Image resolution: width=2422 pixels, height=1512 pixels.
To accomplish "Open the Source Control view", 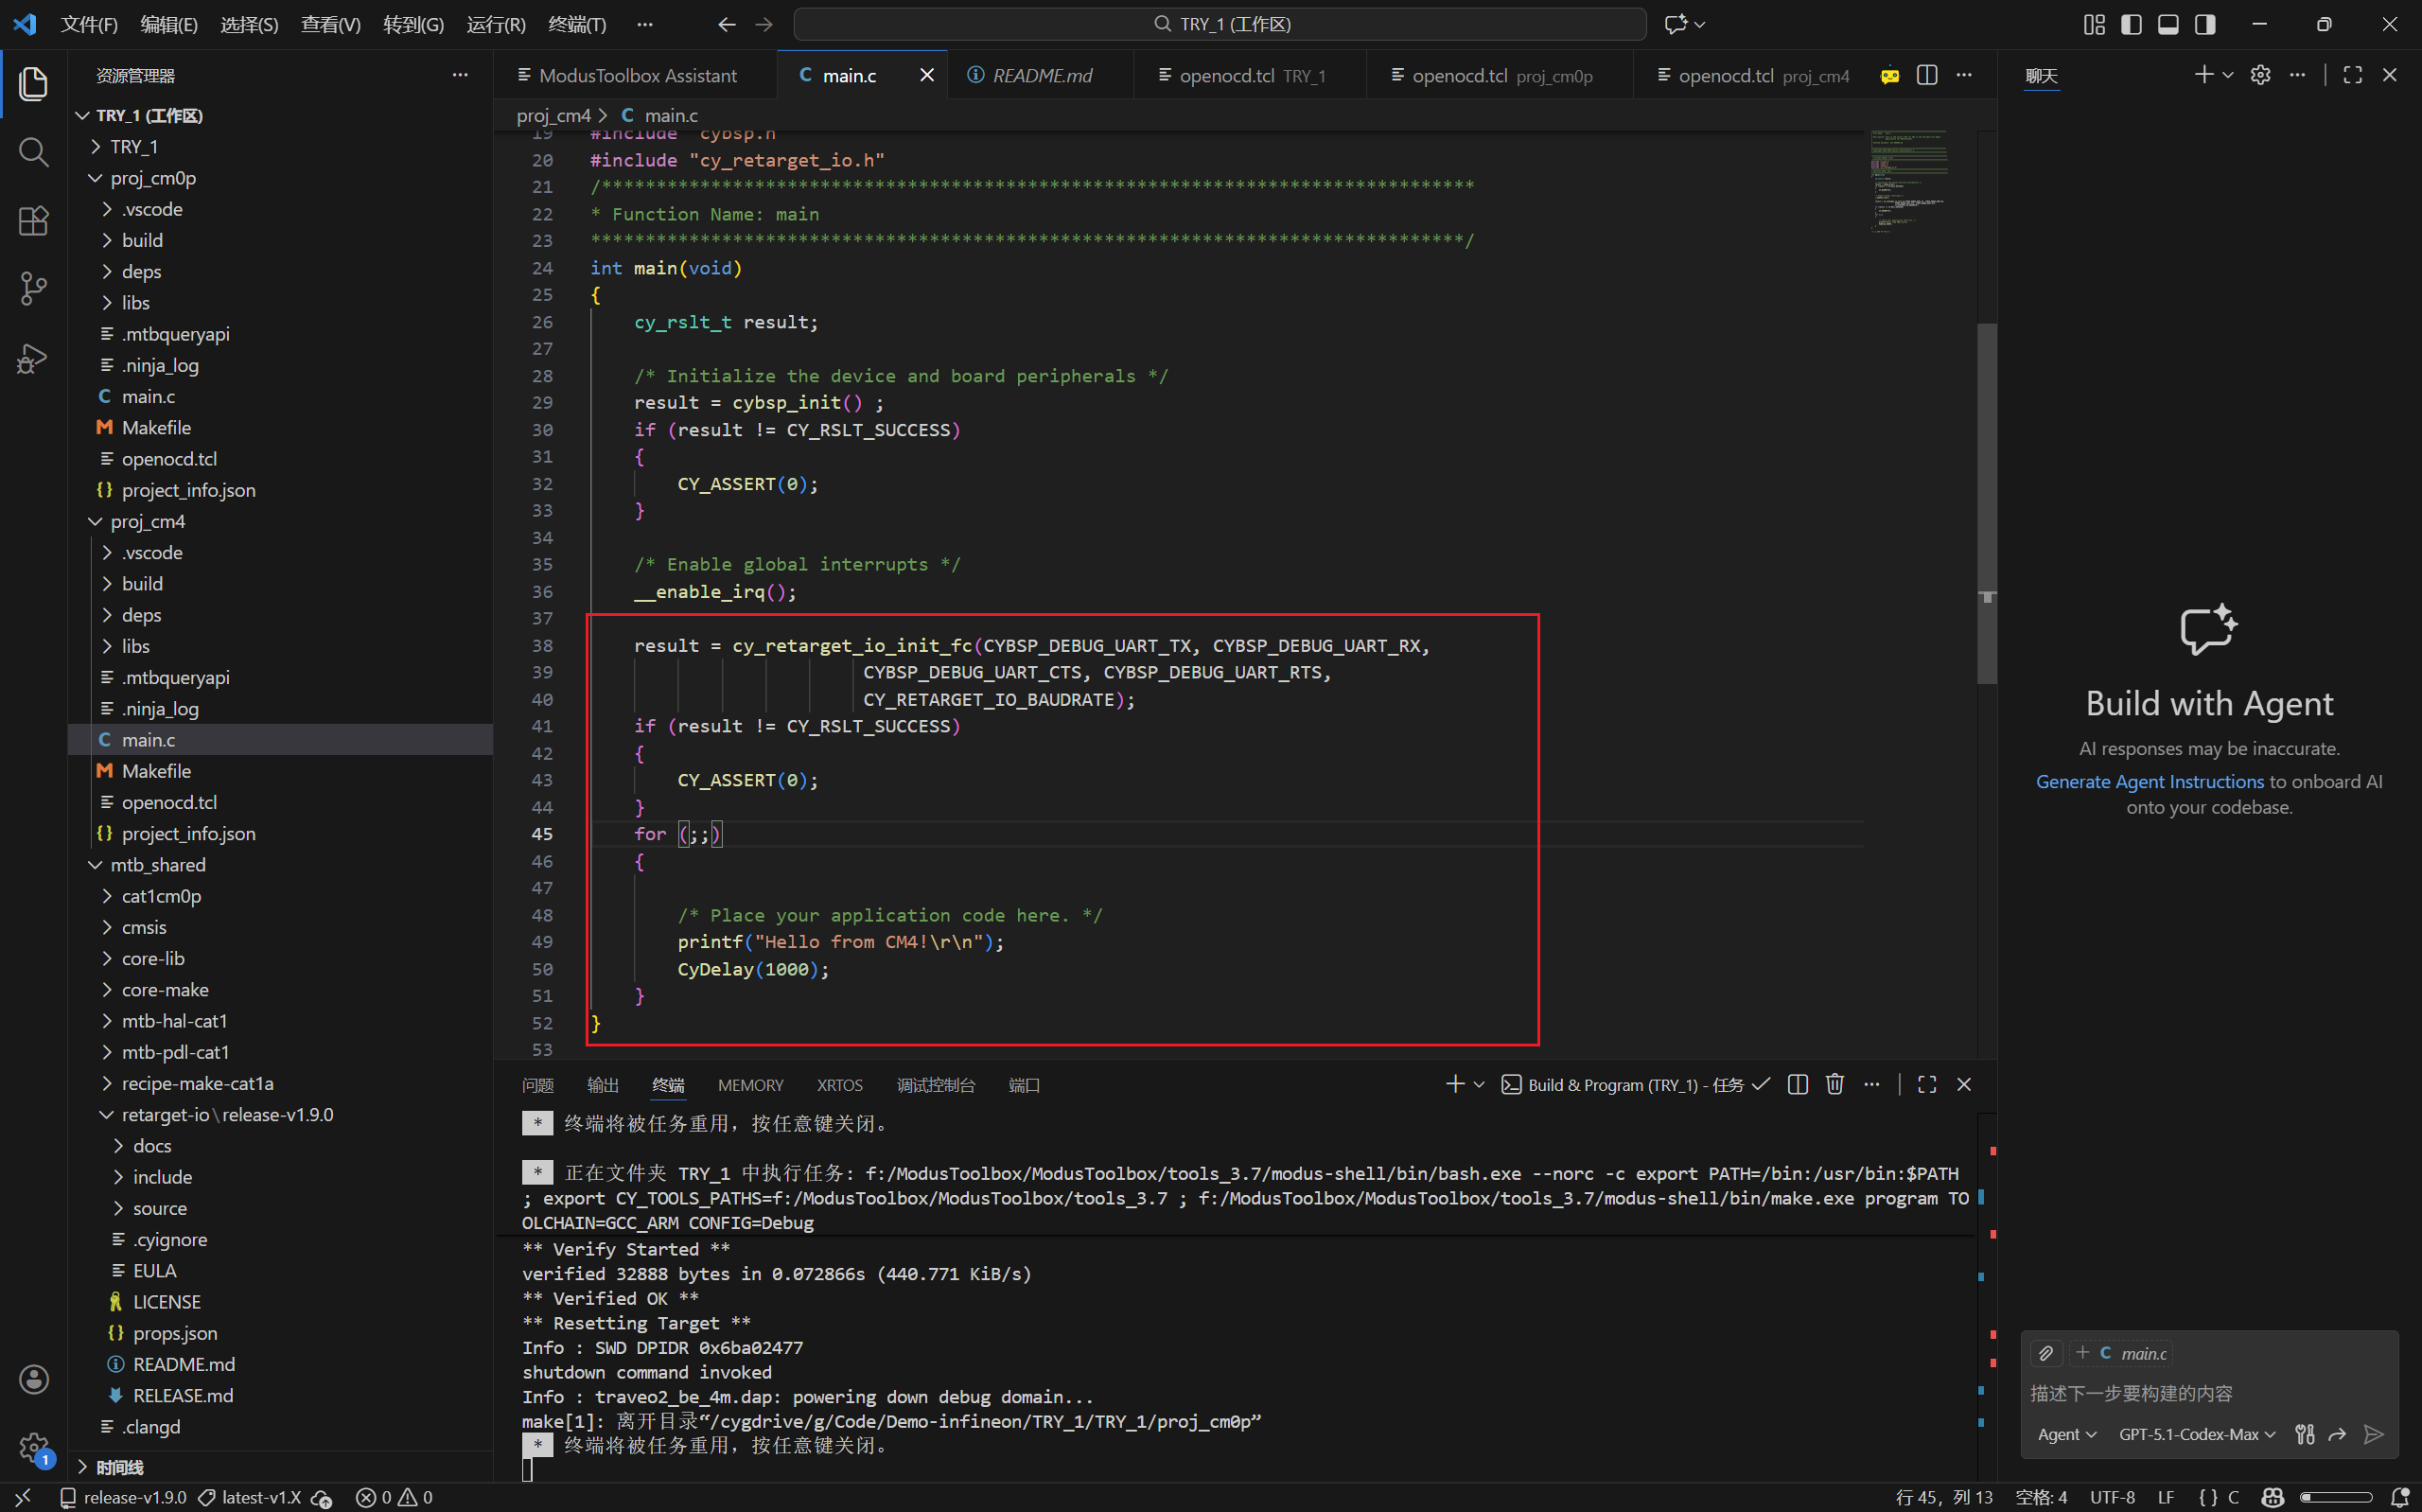I will (x=33, y=289).
